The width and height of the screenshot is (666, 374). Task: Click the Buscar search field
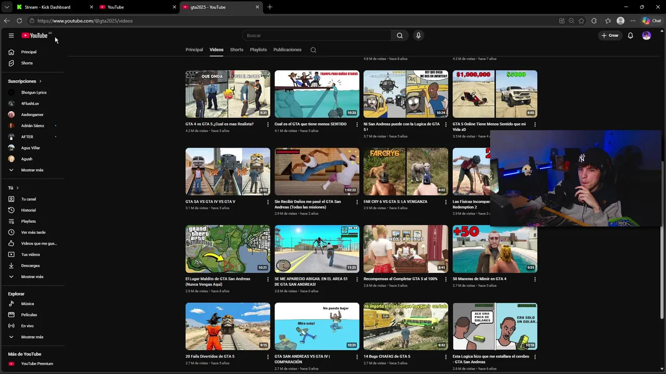(x=316, y=35)
